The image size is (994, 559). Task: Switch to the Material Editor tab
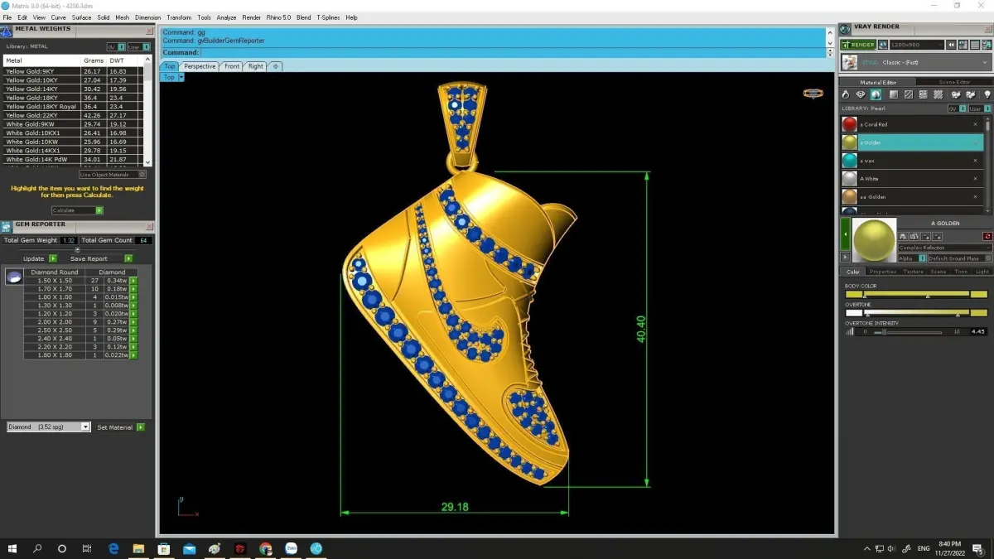pos(878,82)
